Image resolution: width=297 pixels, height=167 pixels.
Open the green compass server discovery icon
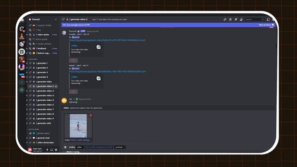pos(22,90)
